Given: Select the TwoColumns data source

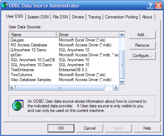Looking at the screenshot, I should [x=21, y=75].
